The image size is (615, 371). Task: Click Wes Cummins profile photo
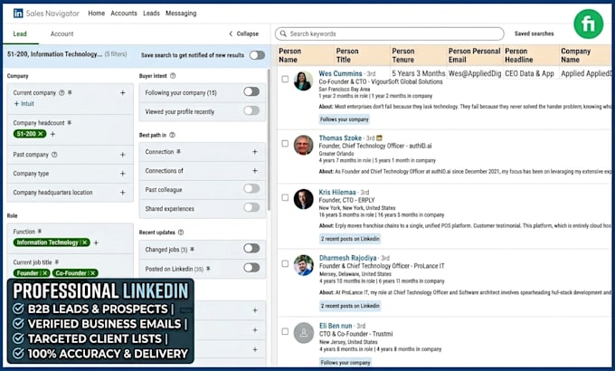pos(304,81)
